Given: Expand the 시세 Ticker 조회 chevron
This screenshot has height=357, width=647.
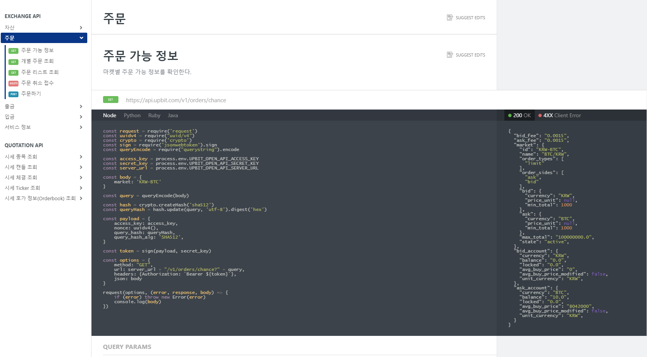Looking at the screenshot, I should (x=81, y=188).
